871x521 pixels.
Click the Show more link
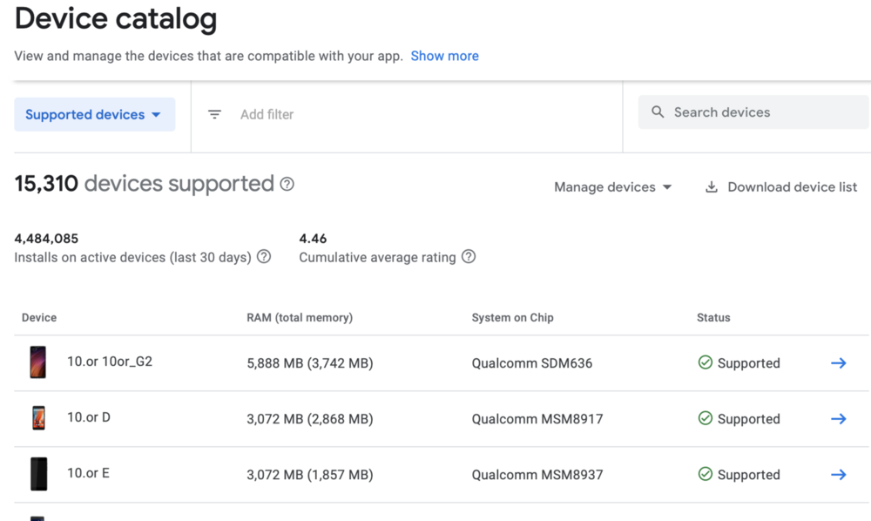444,56
